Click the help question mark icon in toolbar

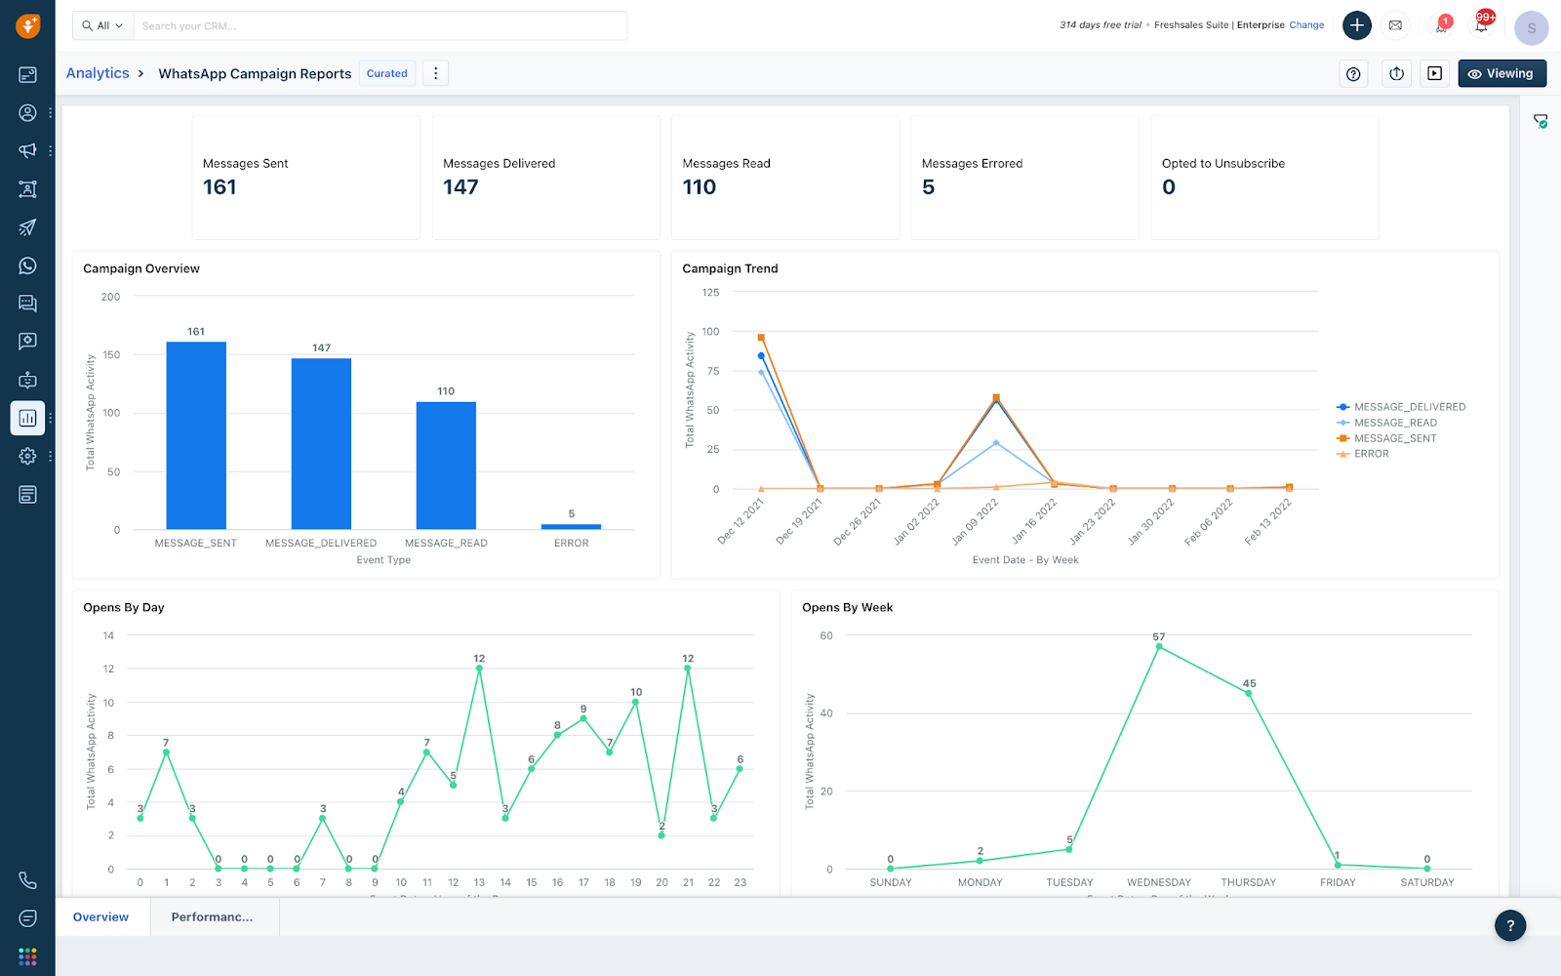1353,74
